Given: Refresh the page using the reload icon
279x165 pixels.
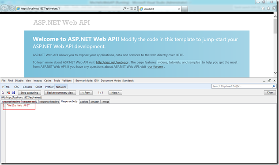Looking at the screenshot, I should 135,8.
